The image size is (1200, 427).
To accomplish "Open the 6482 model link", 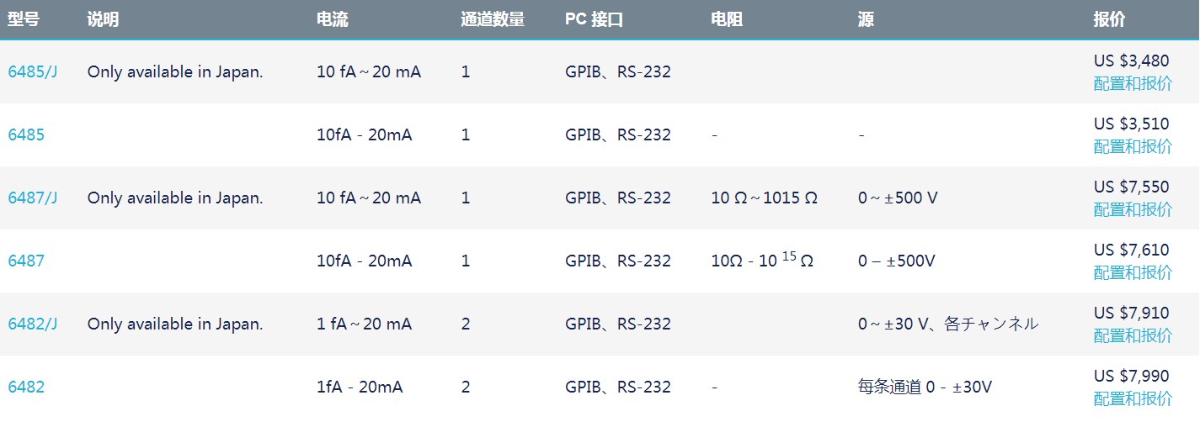I will click(x=26, y=387).
